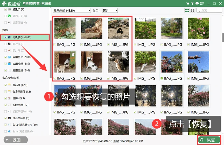Image resolution: width=224 pixels, height=145 pixels.
Task: Click the 返回 back button
Action: point(16,140)
